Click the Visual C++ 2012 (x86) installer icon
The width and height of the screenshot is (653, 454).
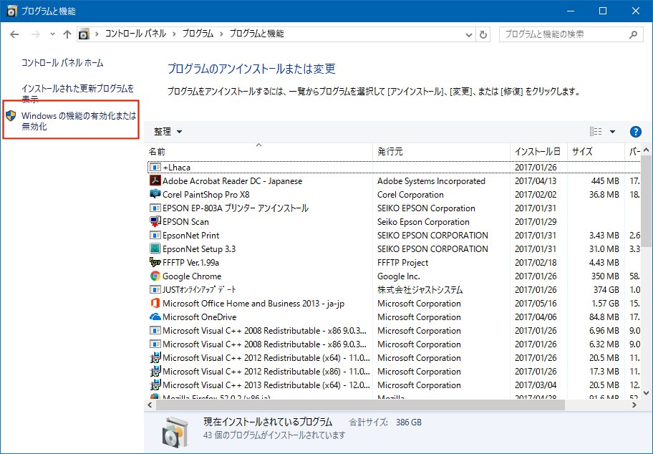click(155, 371)
